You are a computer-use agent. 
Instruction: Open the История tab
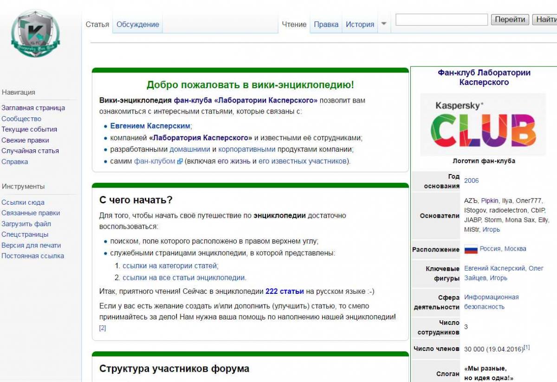coord(360,25)
